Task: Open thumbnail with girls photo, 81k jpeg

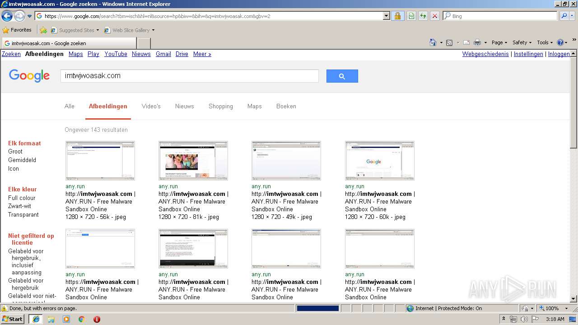Action: click(x=193, y=161)
